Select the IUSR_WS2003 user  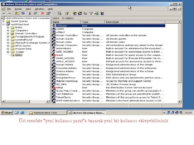click(x=108, y=52)
